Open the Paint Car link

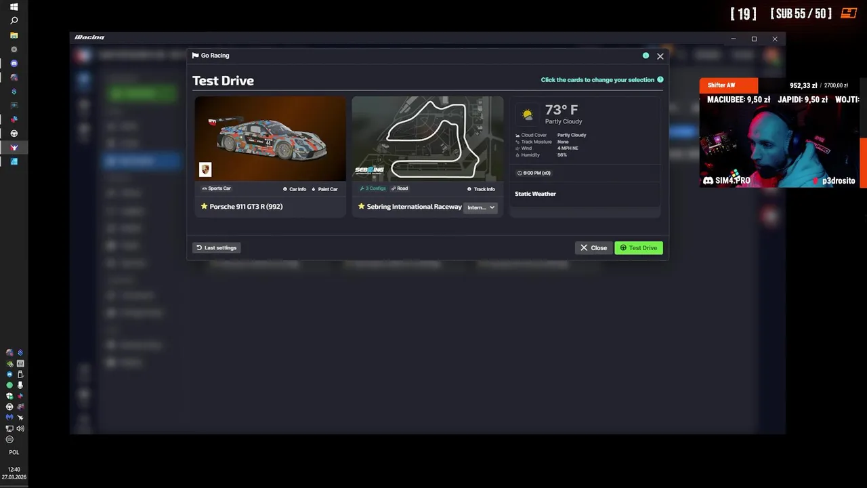pos(324,189)
